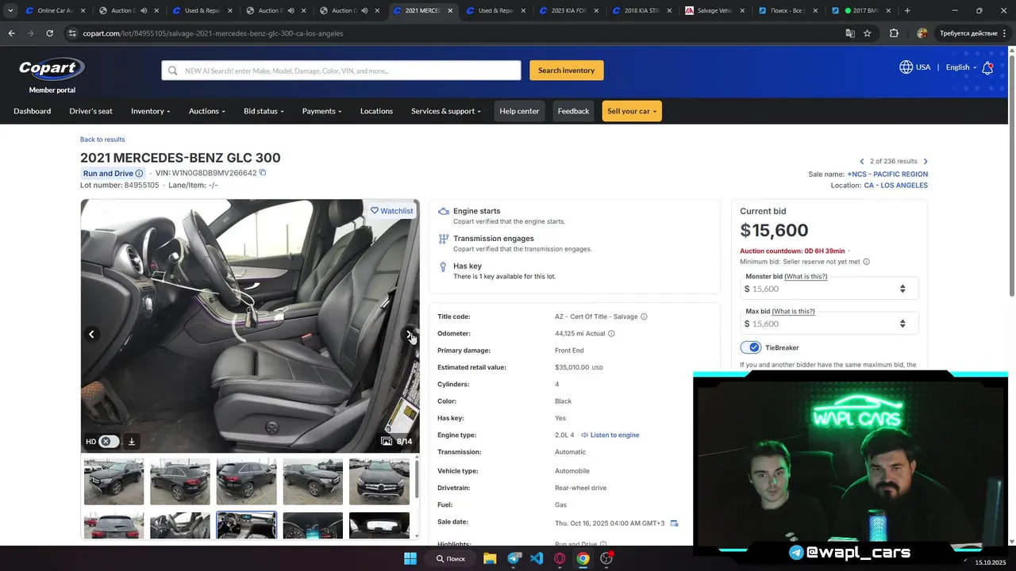Show previous photo with left arrow
The width and height of the screenshot is (1016, 571).
point(91,335)
